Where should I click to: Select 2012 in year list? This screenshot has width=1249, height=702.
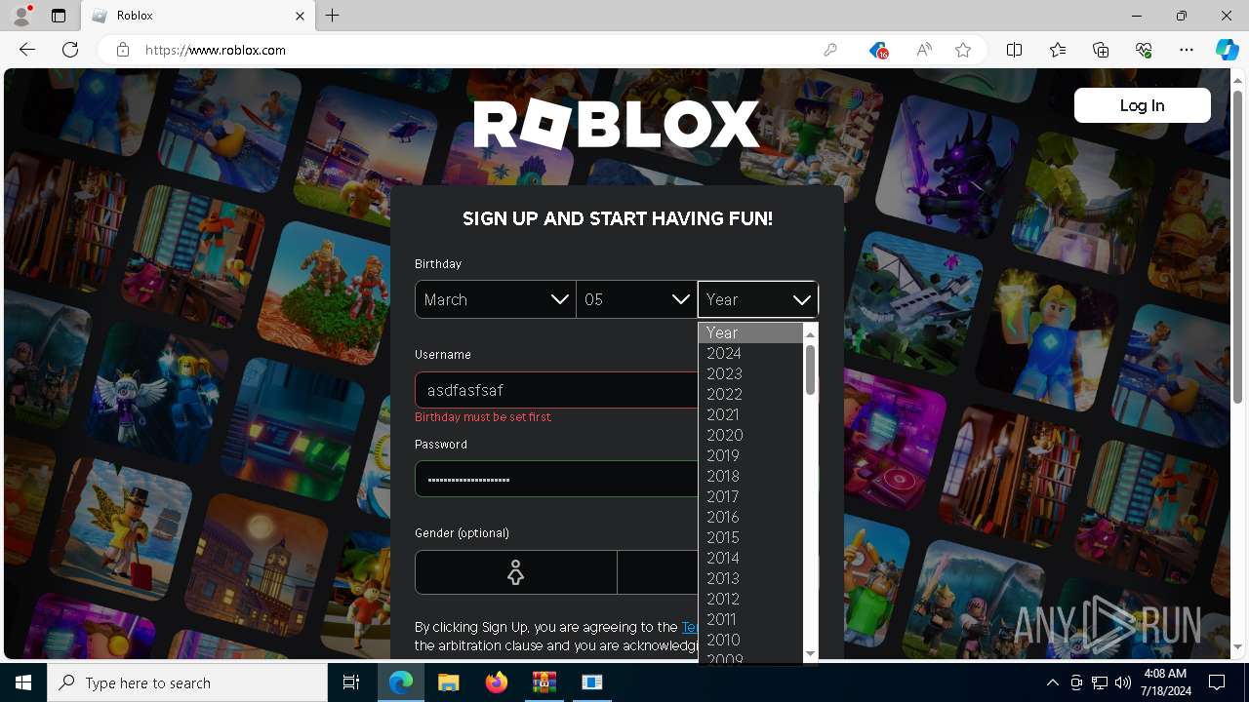pos(750,599)
